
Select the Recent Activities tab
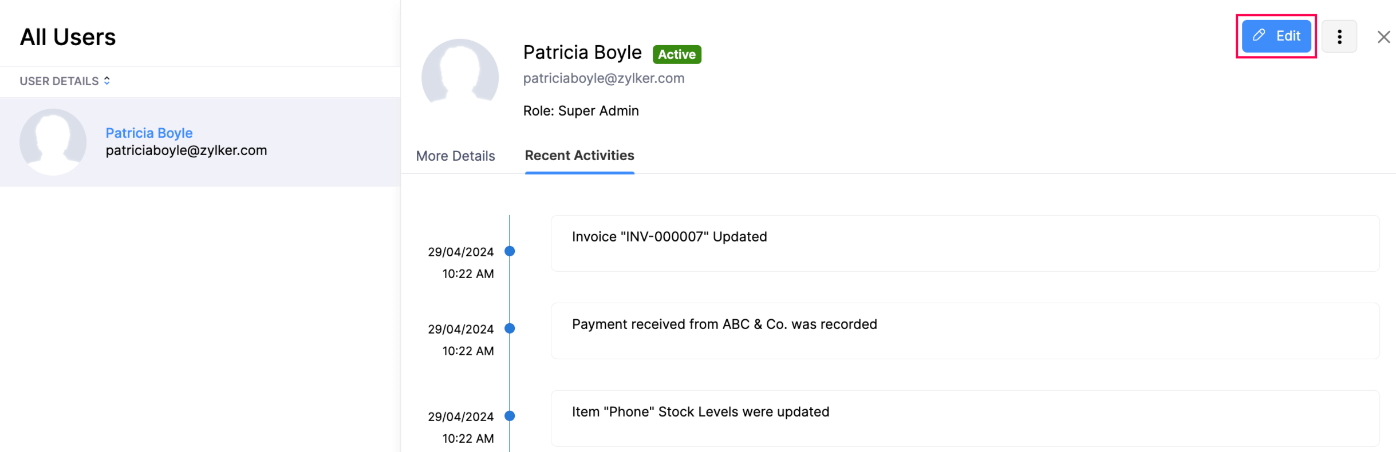(x=579, y=156)
